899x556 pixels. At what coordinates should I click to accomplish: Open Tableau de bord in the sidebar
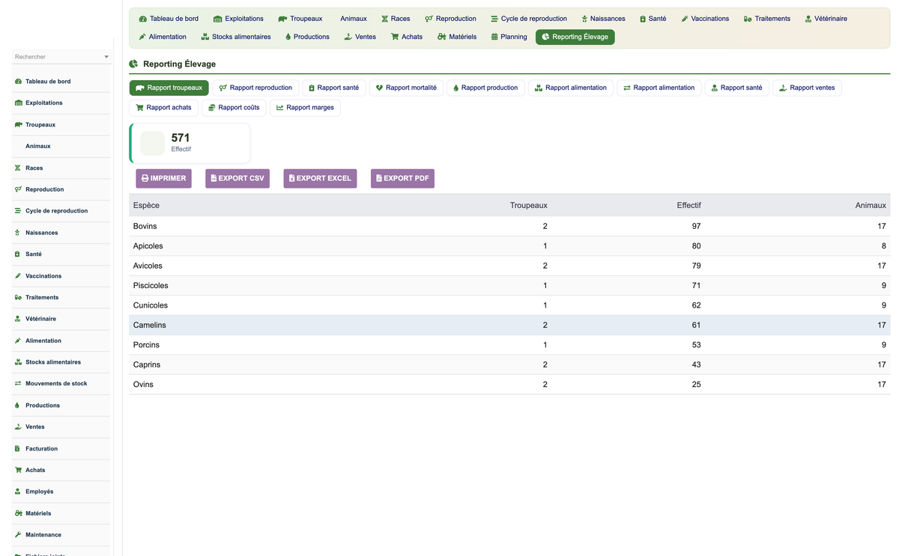click(x=61, y=82)
